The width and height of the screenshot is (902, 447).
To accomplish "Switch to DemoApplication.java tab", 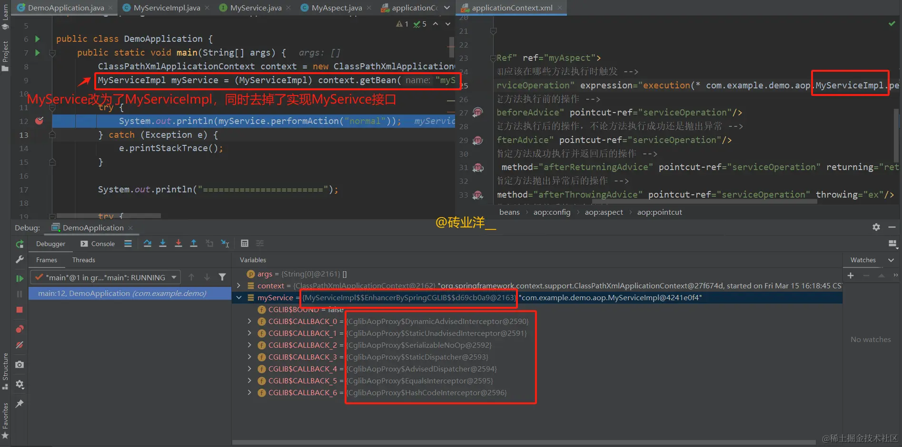I will click(65, 8).
